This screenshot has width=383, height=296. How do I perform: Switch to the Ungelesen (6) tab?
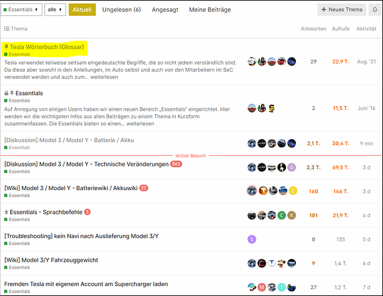(121, 9)
